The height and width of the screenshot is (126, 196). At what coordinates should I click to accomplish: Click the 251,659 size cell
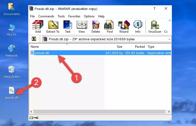(x=114, y=53)
